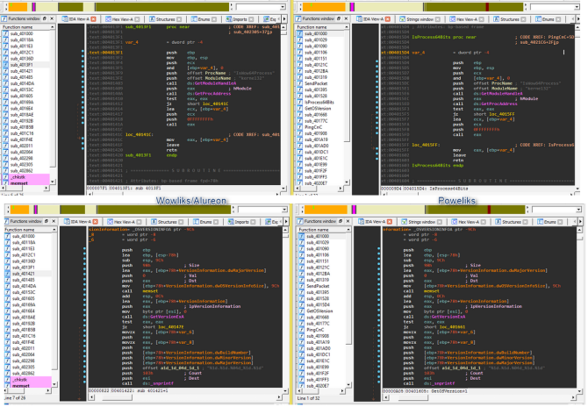Sort by Function name header in lower-right window
Viewport: 588px width, 407px height.
tap(321, 229)
